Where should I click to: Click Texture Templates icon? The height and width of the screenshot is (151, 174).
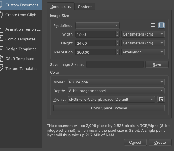(x=1, y=68)
